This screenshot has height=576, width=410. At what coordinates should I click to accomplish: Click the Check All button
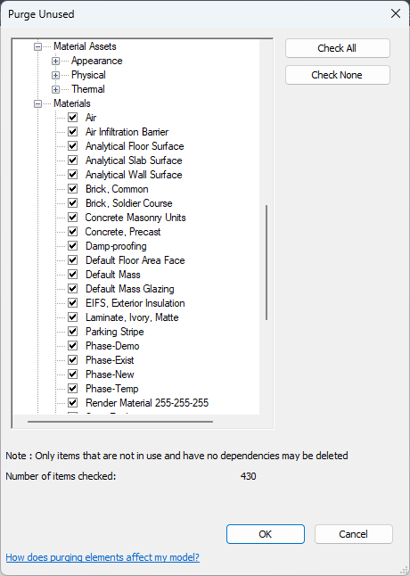point(337,48)
